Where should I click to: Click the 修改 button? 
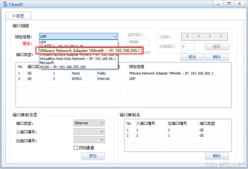217,47
